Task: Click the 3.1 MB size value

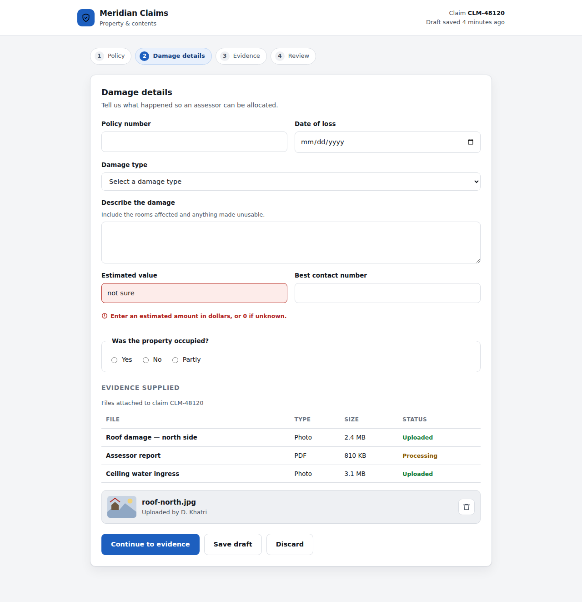Action: click(355, 474)
